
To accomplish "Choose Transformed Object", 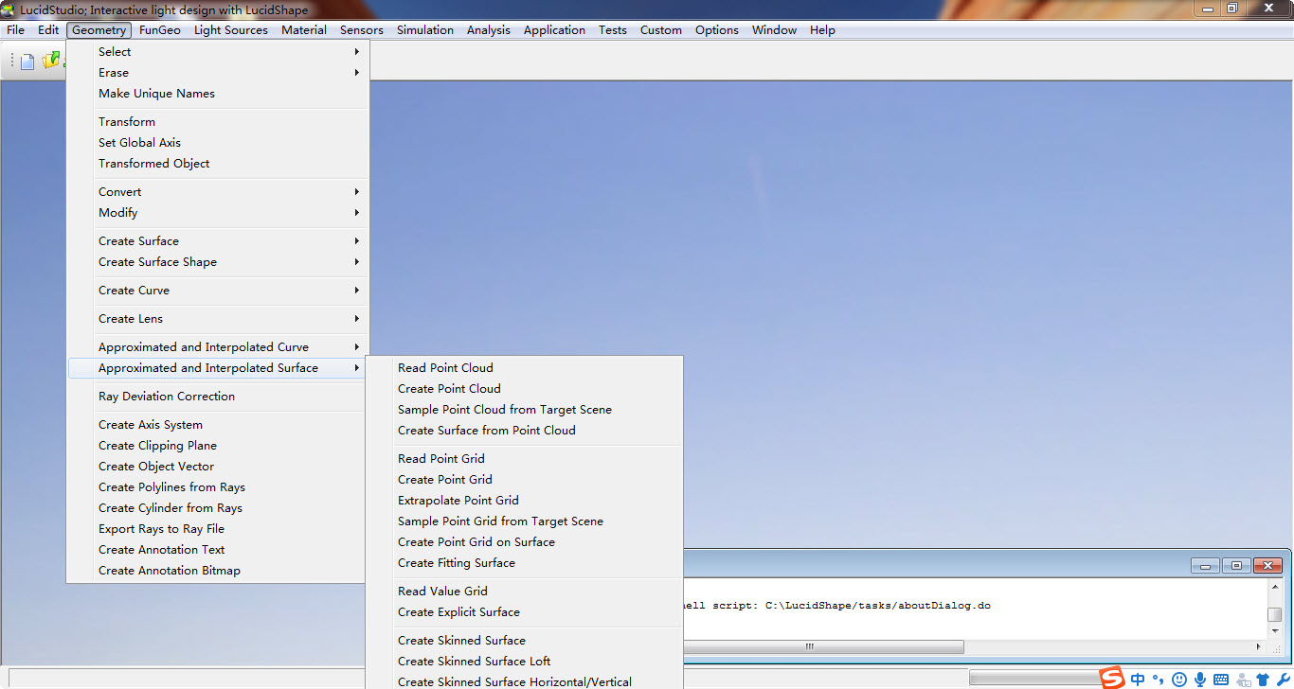I will pos(217,164).
